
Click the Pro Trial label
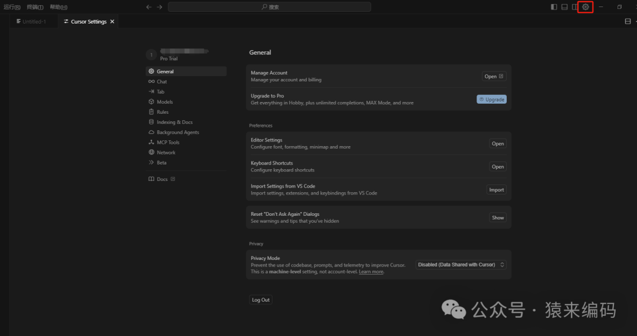click(x=169, y=58)
